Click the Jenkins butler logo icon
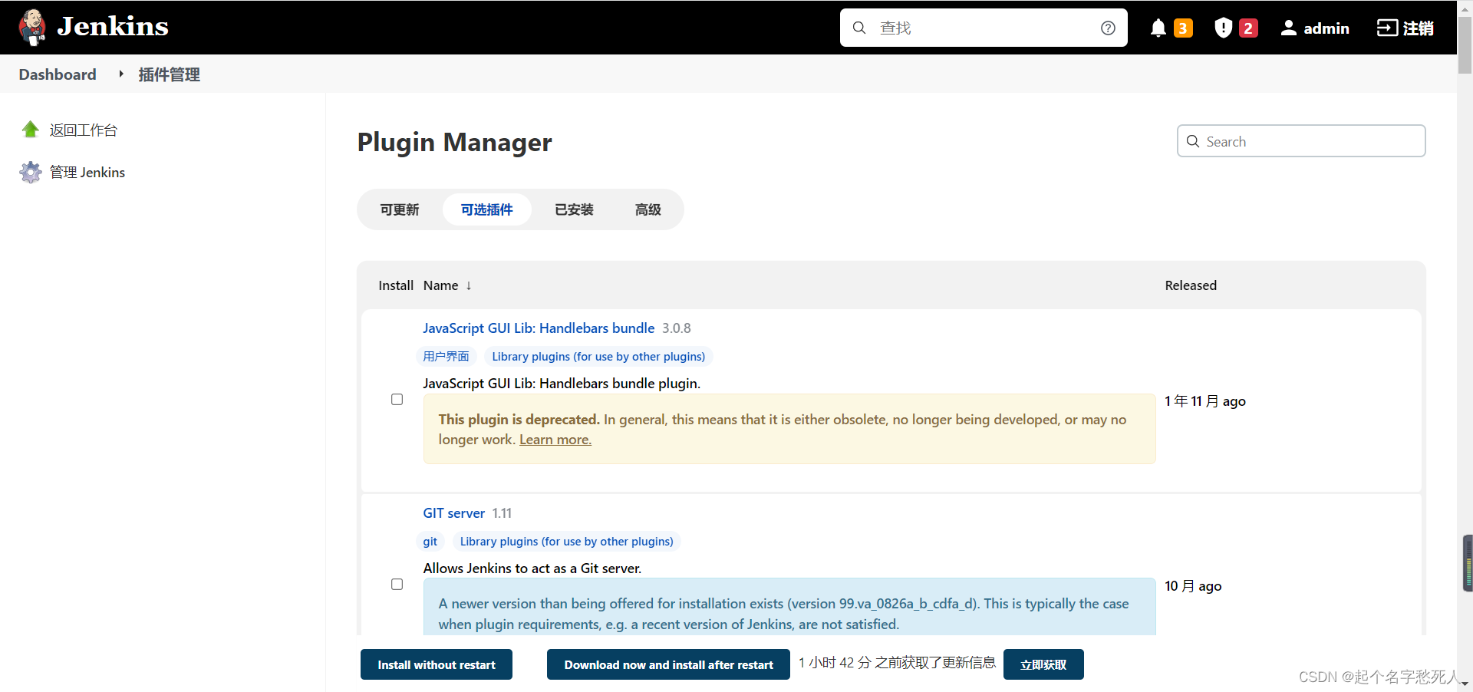Screen dimensions: 1473x692 pyautogui.click(x=32, y=27)
